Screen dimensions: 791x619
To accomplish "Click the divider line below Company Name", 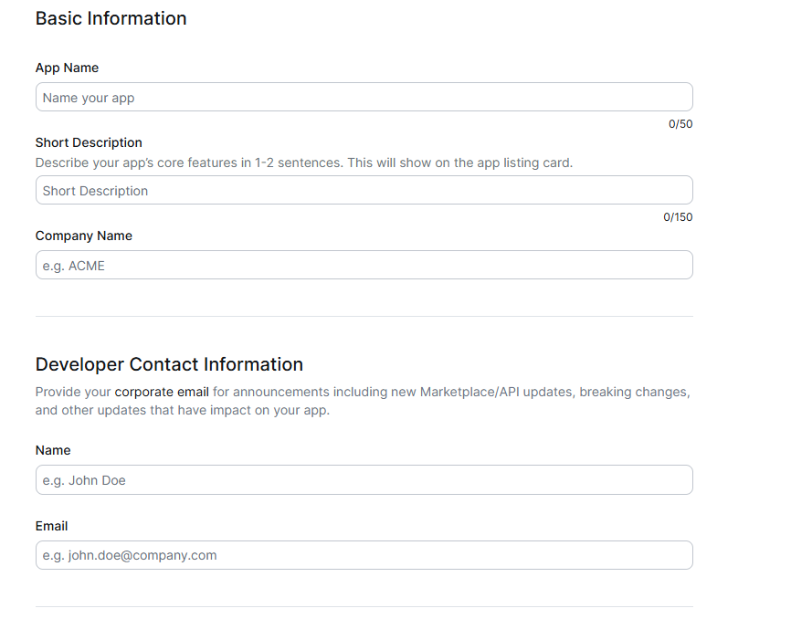I will click(x=364, y=316).
